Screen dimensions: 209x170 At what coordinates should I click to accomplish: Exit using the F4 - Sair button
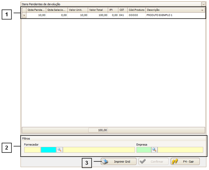click(185, 162)
